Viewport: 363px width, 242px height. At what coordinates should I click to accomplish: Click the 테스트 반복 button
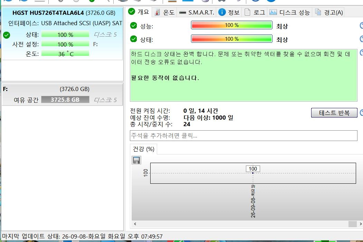334,113
